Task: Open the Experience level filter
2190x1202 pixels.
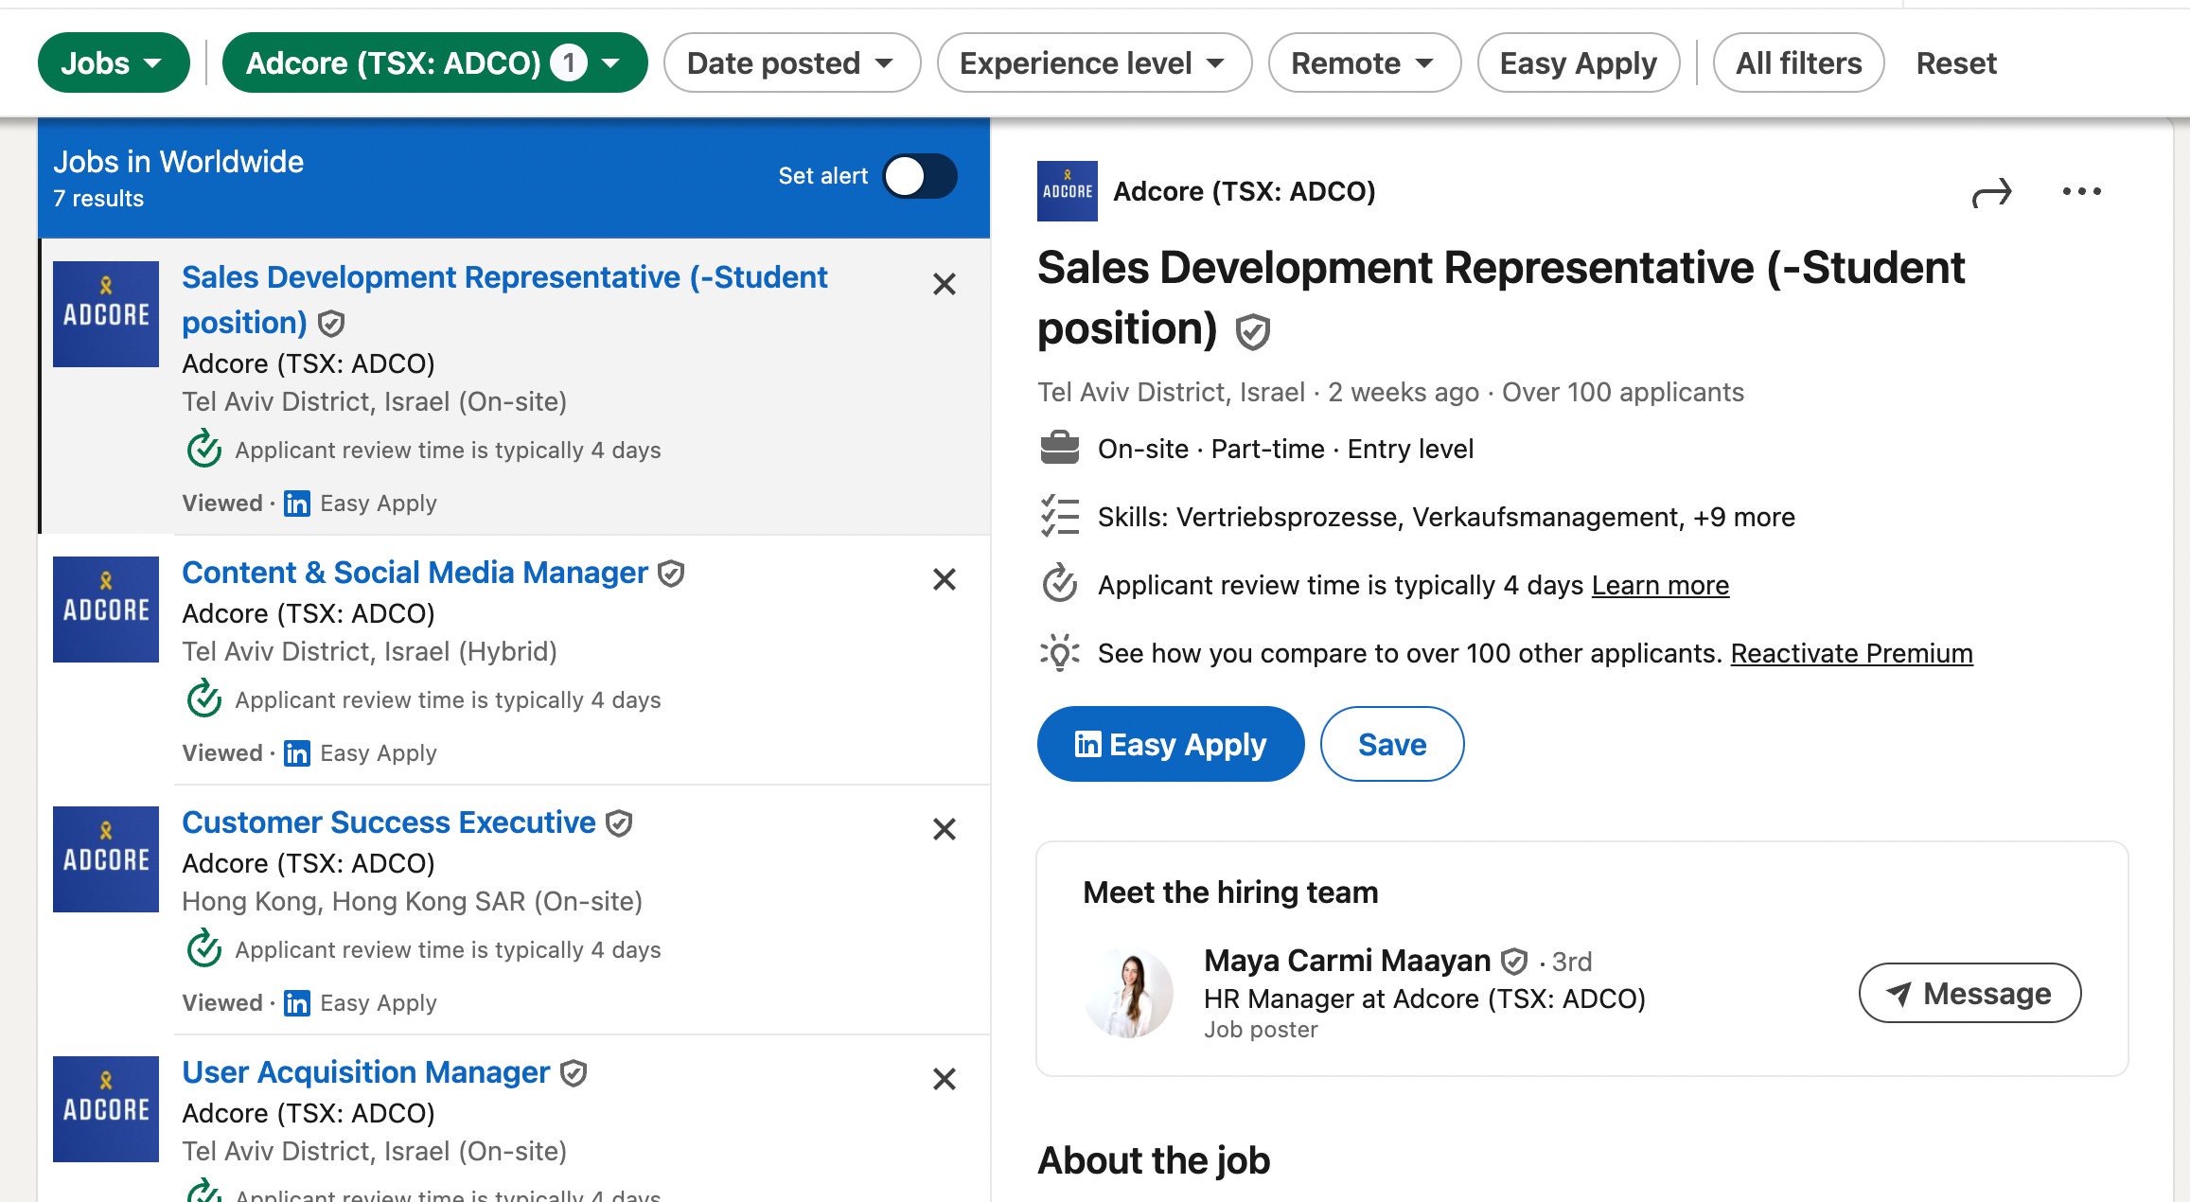Action: 1094,62
